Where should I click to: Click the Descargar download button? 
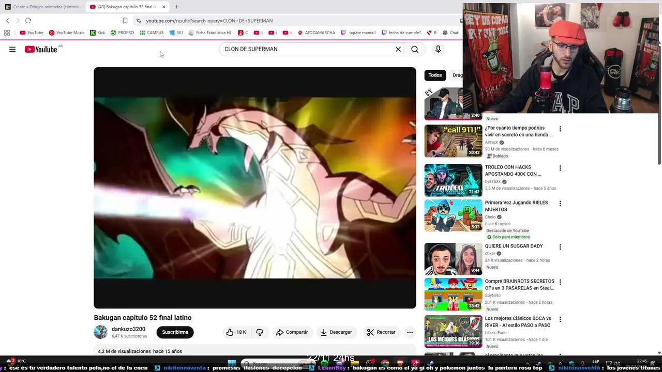(336, 332)
